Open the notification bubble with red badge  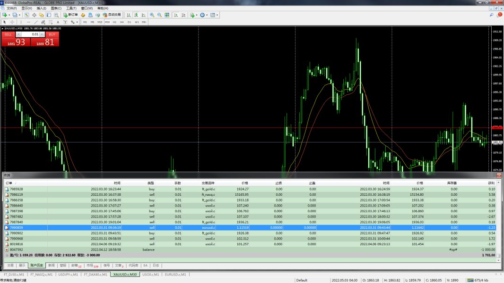click(x=499, y=15)
